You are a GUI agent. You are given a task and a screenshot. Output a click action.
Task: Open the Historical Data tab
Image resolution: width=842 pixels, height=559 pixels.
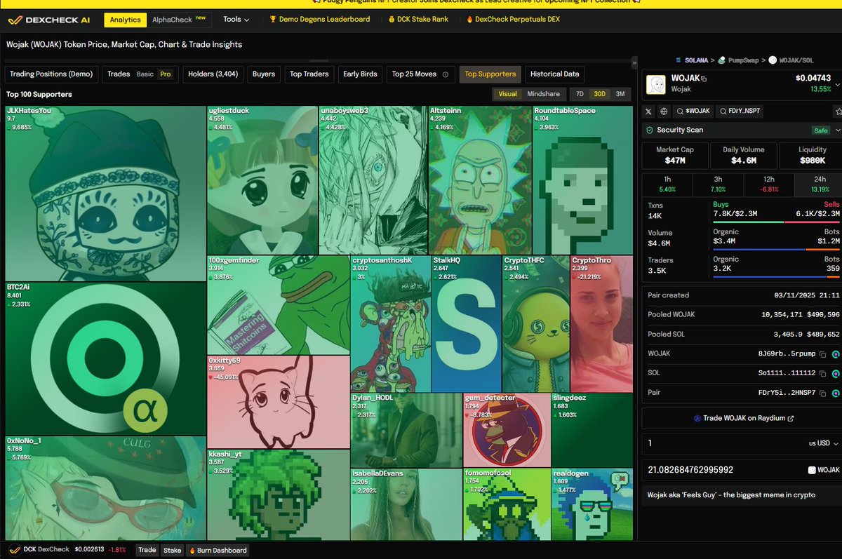pos(555,74)
